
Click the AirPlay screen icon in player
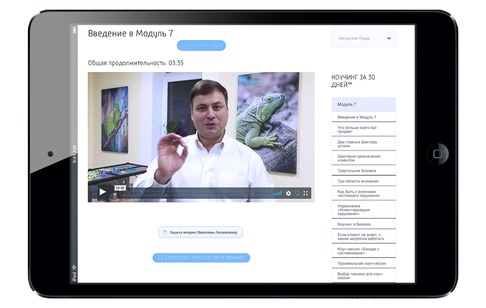[297, 193]
